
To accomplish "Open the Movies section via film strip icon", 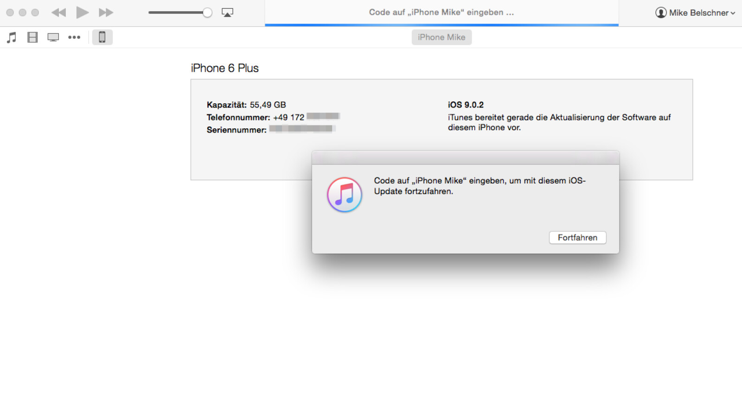I will point(32,37).
